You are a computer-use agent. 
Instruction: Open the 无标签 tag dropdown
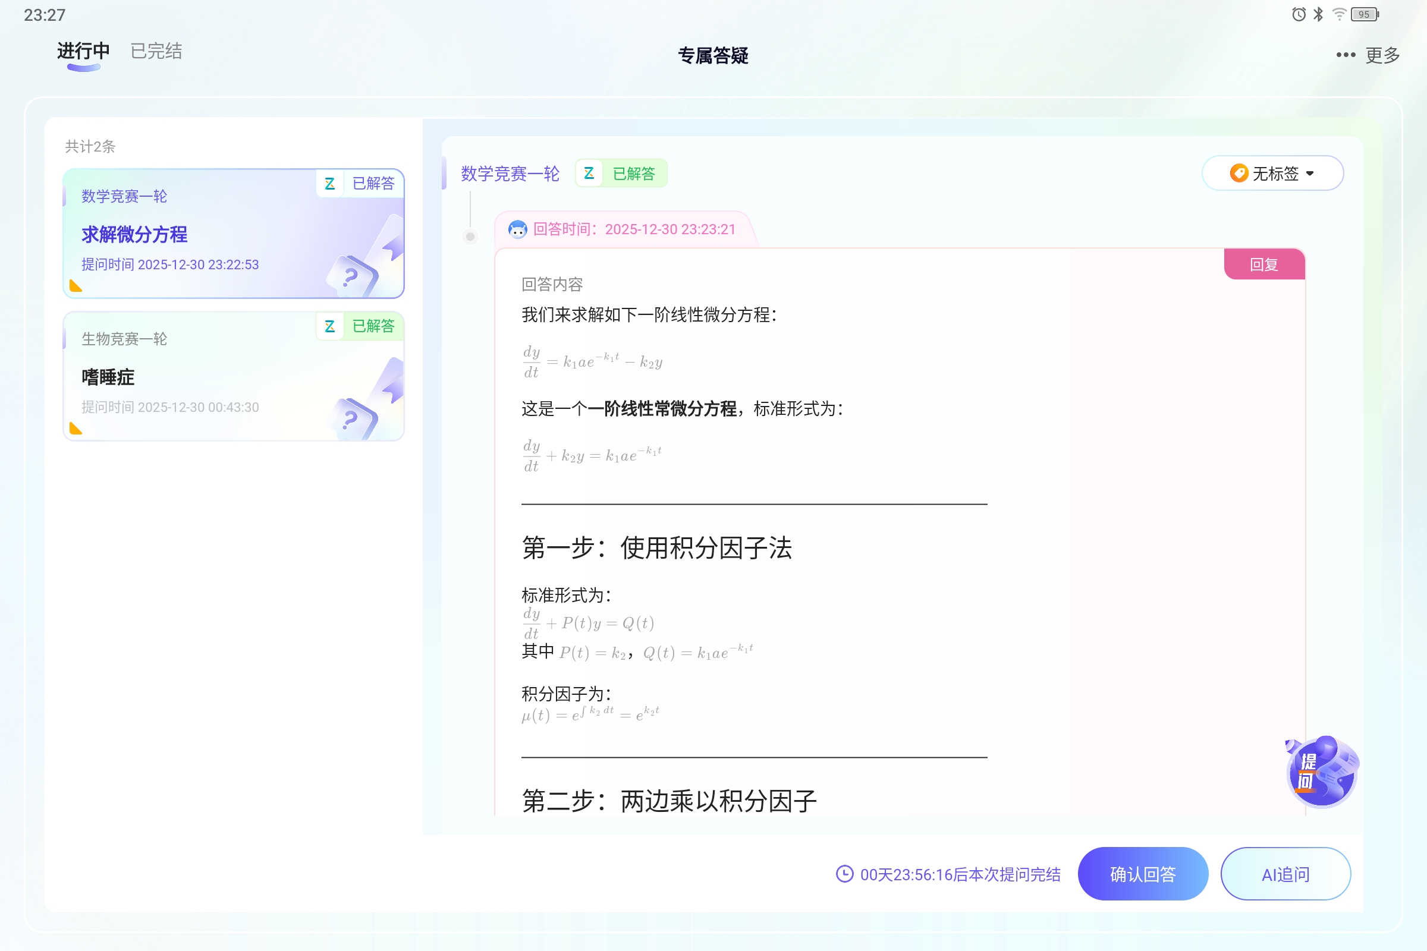click(x=1272, y=174)
